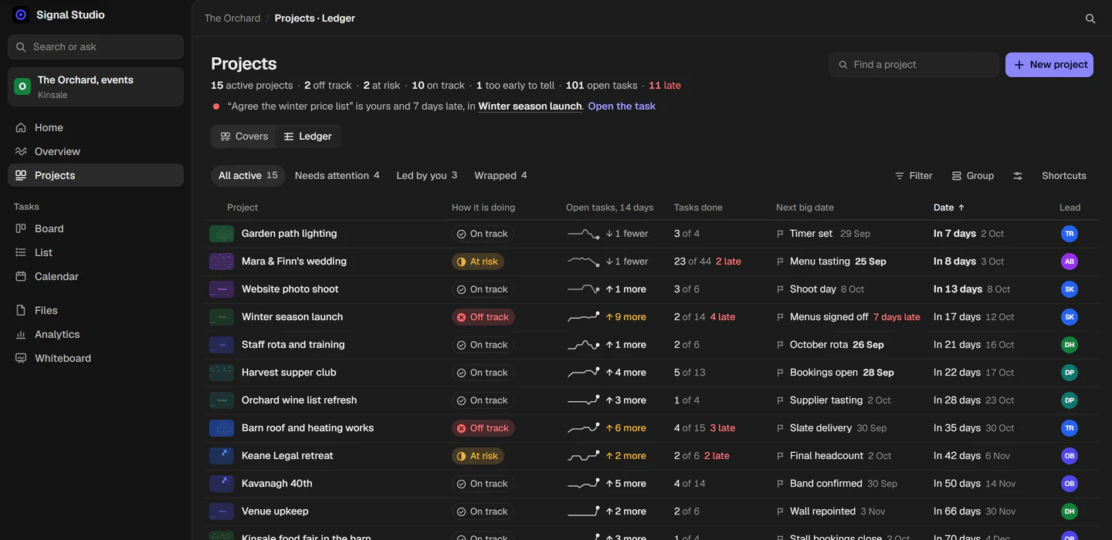Click DP avatar on Harvest supper club row

point(1070,373)
